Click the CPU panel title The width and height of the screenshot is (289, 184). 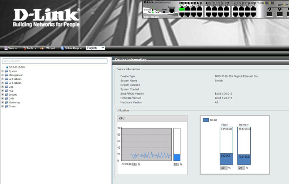[122, 118]
